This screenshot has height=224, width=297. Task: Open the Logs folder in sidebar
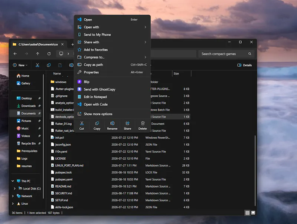pos(22,158)
